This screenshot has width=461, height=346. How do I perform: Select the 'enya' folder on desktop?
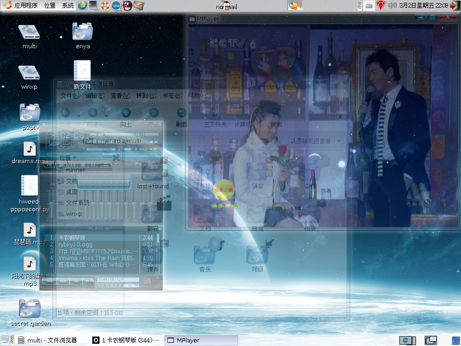tap(83, 36)
